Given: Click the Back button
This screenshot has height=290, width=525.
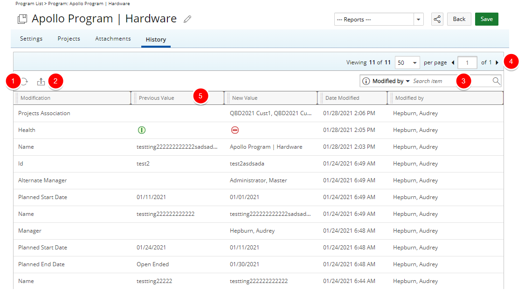Looking at the screenshot, I should 459,19.
